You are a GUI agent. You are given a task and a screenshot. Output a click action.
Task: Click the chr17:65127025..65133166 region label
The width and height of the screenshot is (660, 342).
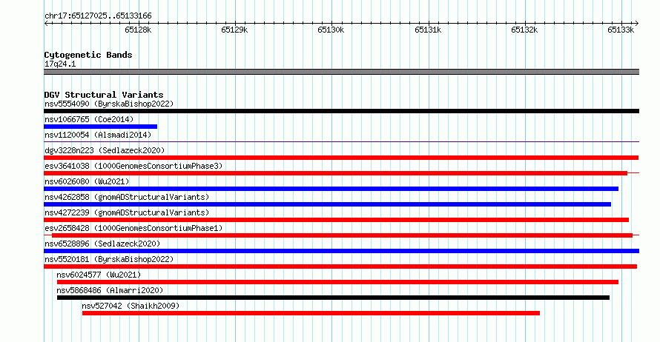(98, 16)
